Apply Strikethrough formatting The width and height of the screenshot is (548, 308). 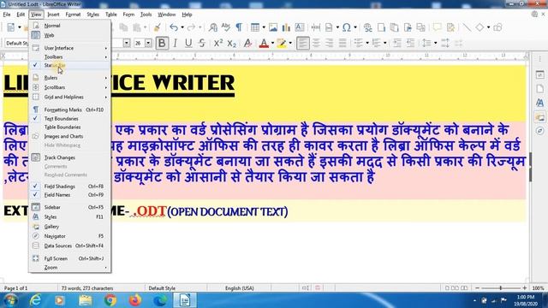click(202, 43)
